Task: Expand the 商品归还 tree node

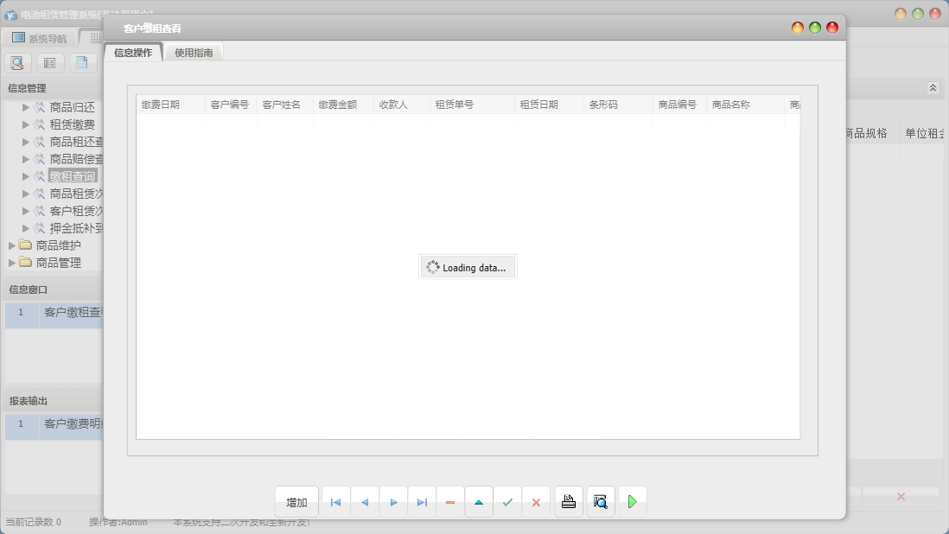Action: pyautogui.click(x=26, y=107)
